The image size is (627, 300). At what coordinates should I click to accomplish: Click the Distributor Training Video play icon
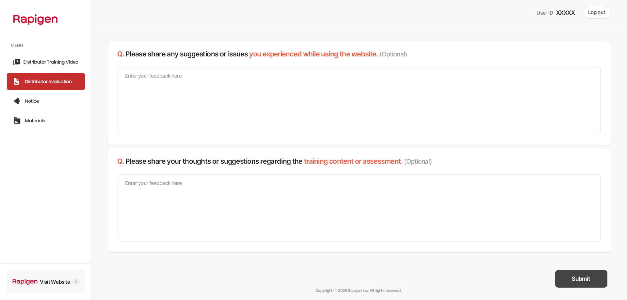point(17,62)
